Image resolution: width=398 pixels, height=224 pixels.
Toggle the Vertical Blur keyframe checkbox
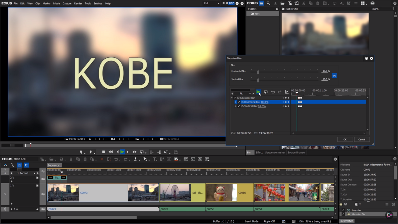(x=239, y=106)
